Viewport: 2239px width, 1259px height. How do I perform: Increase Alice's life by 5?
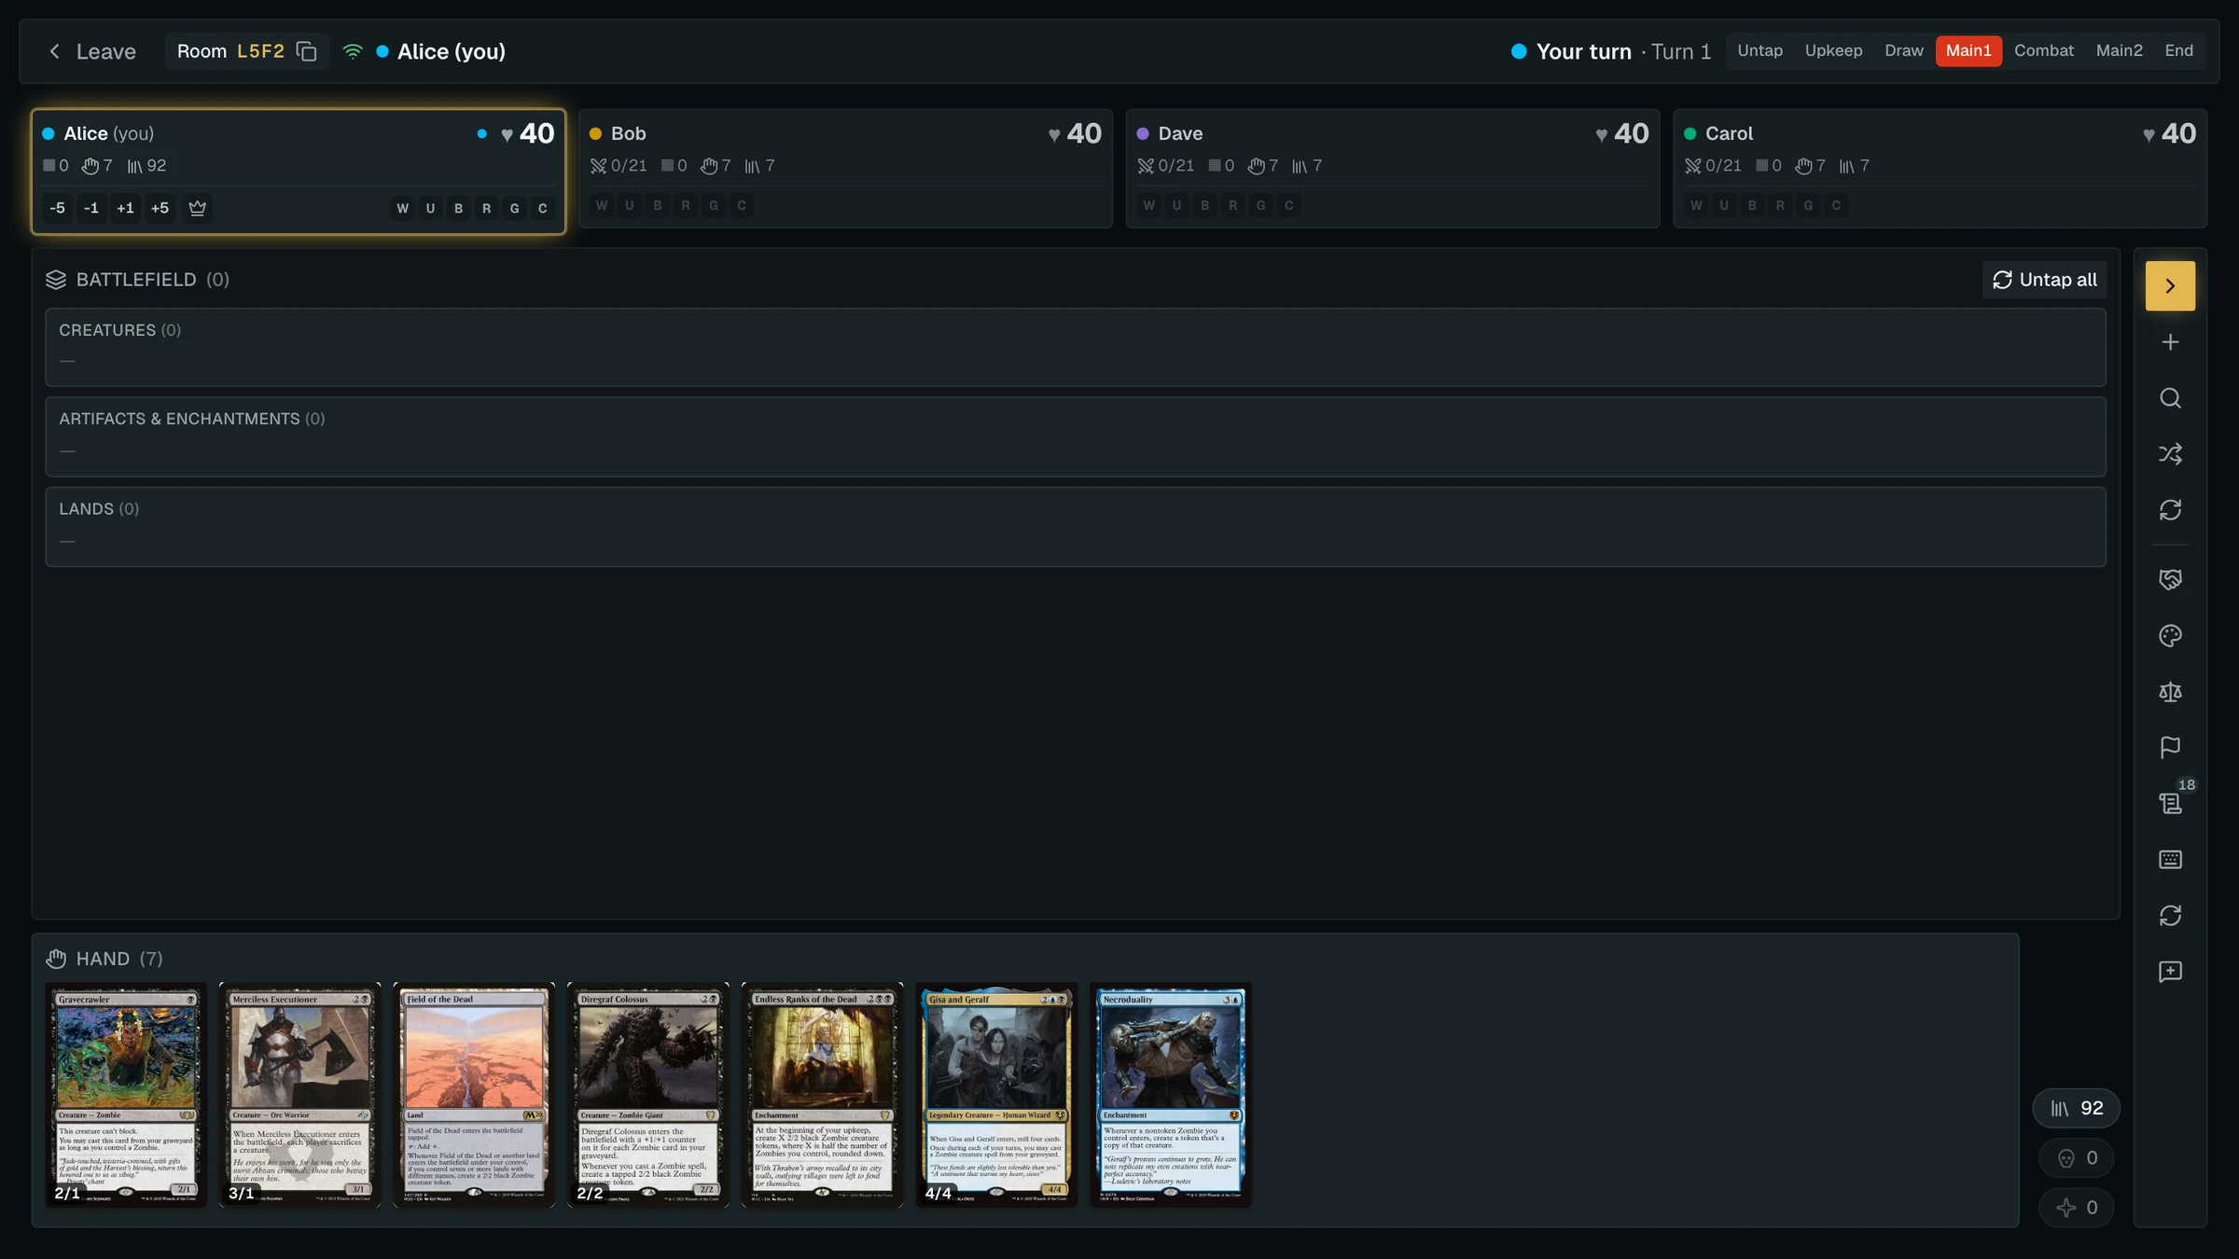click(160, 208)
